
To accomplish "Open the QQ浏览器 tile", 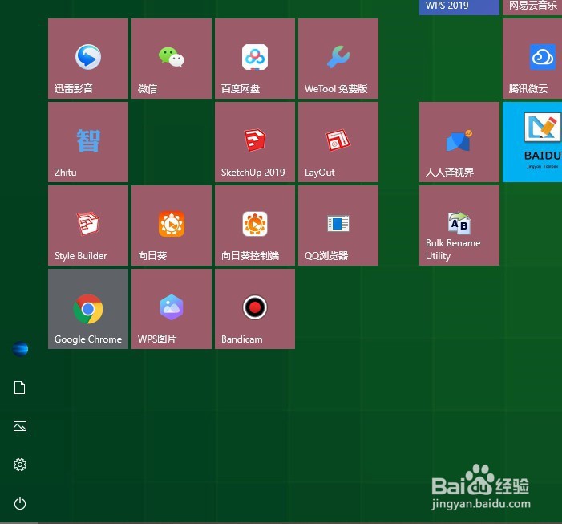I will click(x=338, y=225).
